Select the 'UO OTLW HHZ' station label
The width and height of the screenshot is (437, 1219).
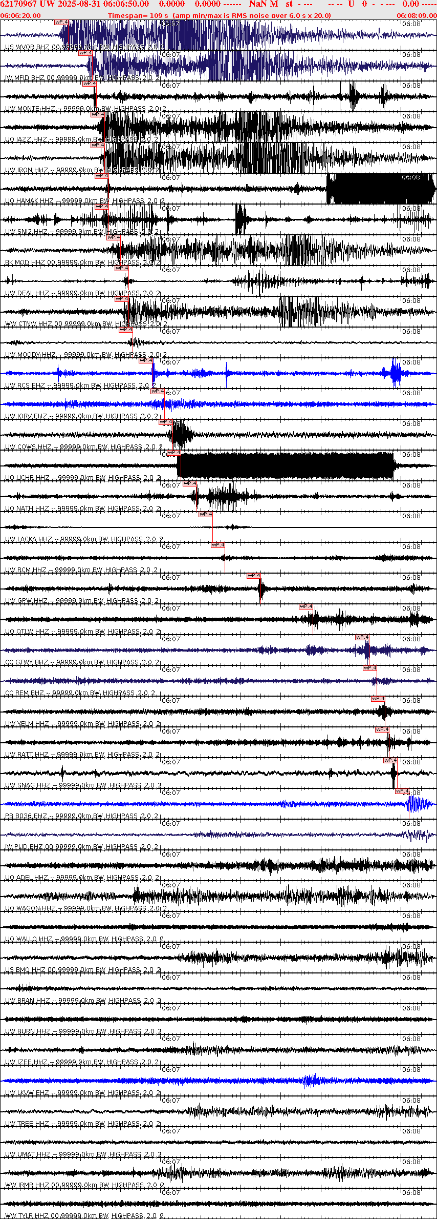(x=27, y=632)
